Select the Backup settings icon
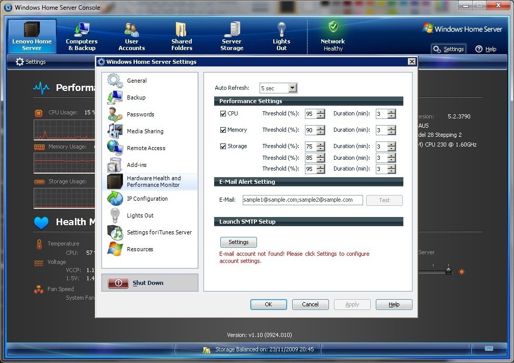 pyautogui.click(x=115, y=98)
